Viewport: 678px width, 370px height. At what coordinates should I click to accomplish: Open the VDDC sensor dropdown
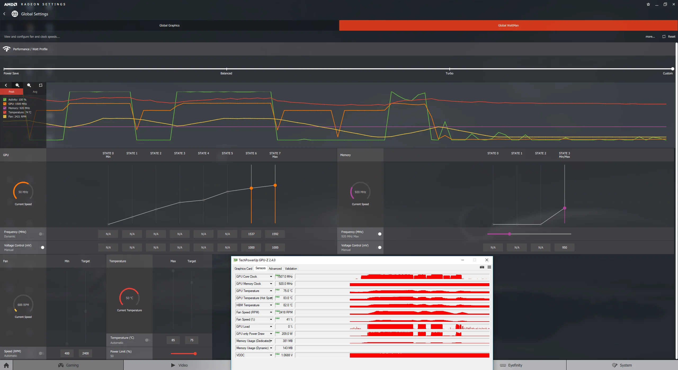(271, 355)
